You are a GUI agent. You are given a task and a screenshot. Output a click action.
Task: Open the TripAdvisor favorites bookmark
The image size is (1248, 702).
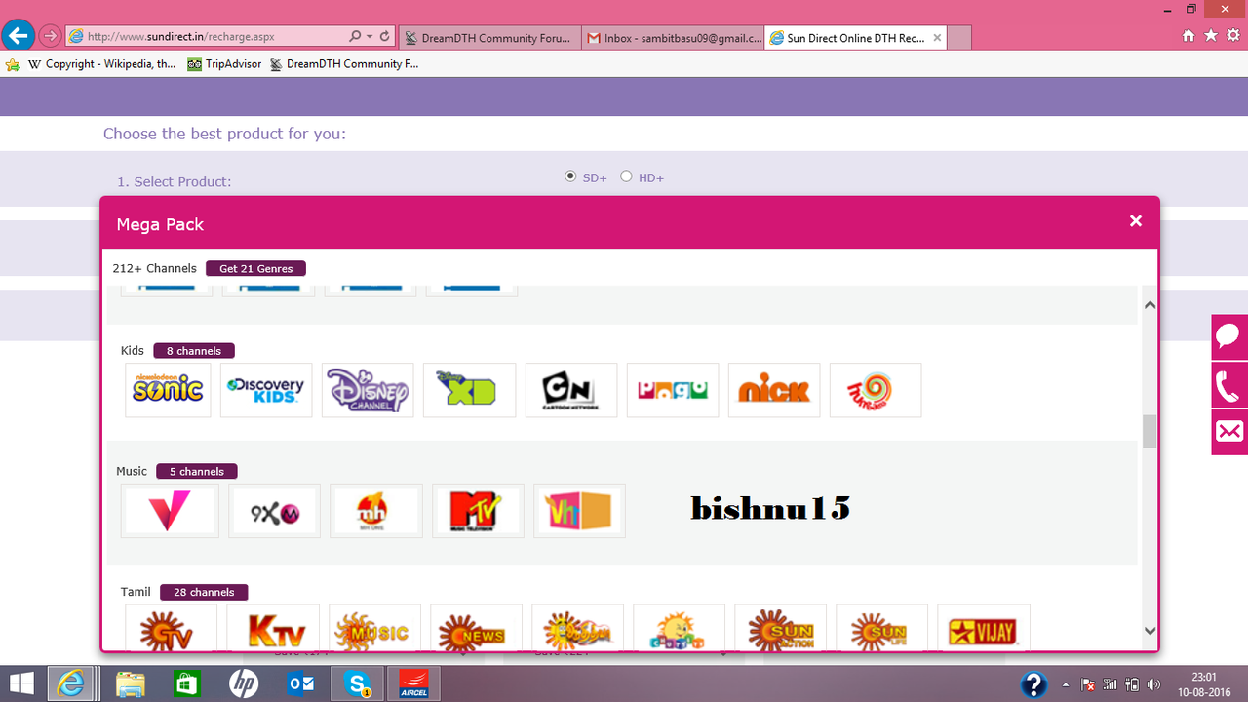[x=225, y=64]
